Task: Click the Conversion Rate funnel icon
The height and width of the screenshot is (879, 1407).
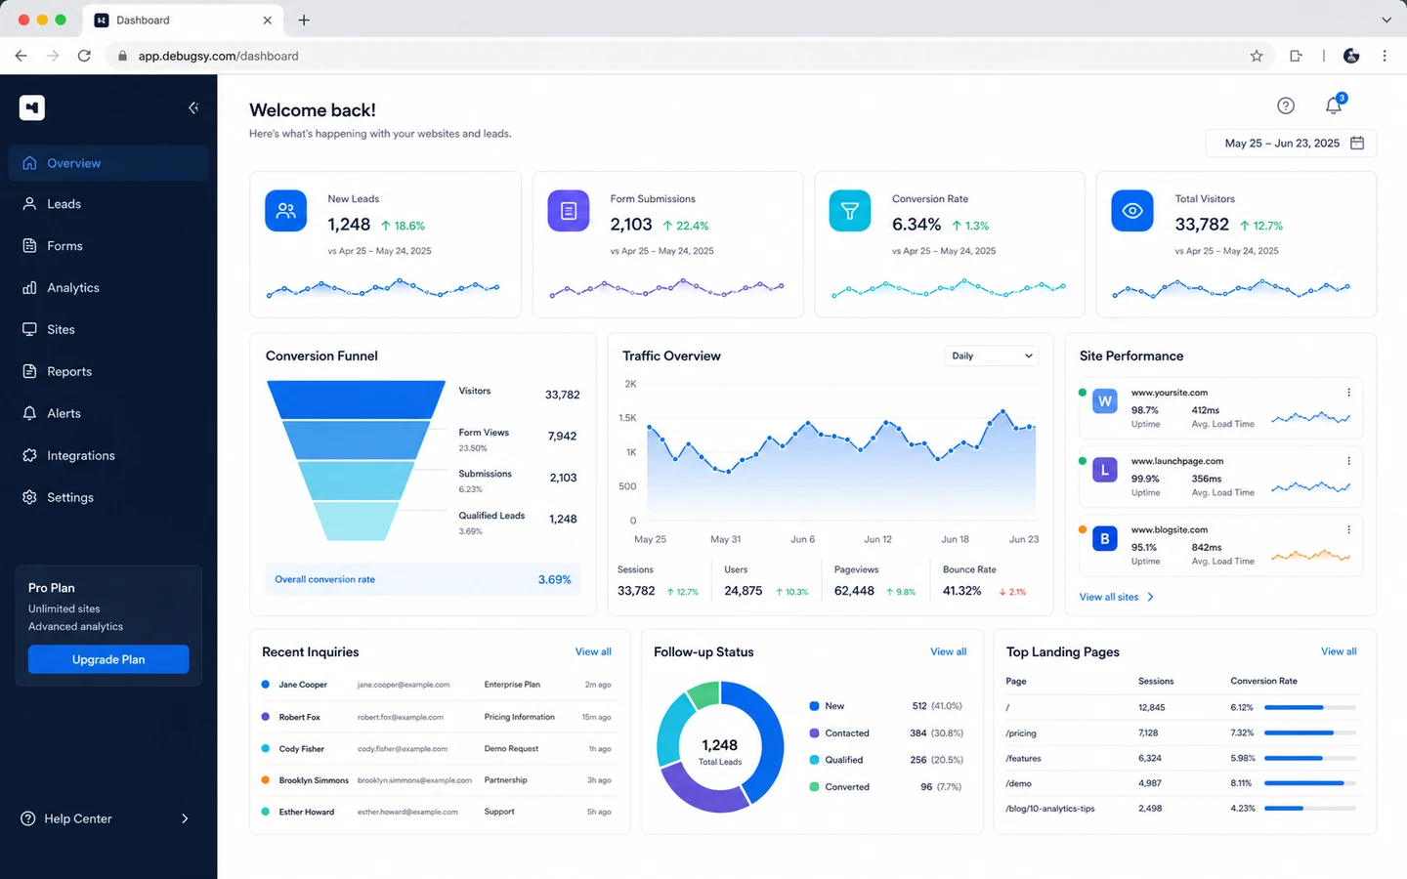Action: pyautogui.click(x=850, y=211)
